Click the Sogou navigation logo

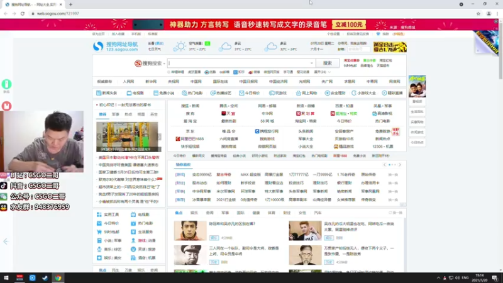click(116, 47)
